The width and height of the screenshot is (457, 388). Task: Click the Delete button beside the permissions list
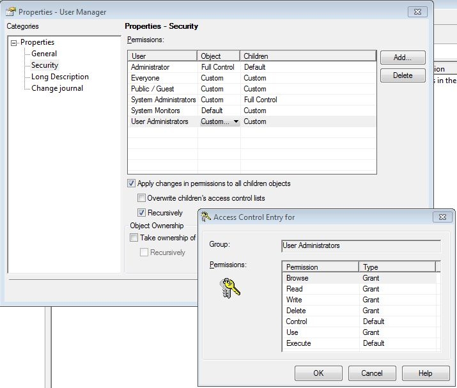(403, 75)
